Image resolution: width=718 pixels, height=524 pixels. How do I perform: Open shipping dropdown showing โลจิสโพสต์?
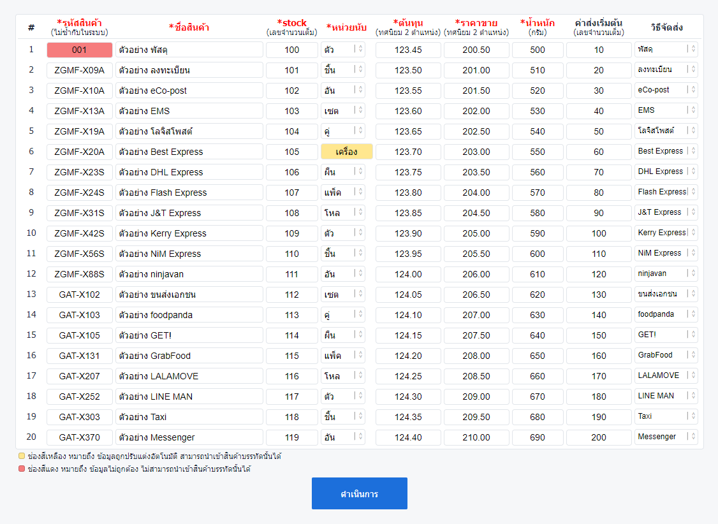pyautogui.click(x=666, y=131)
